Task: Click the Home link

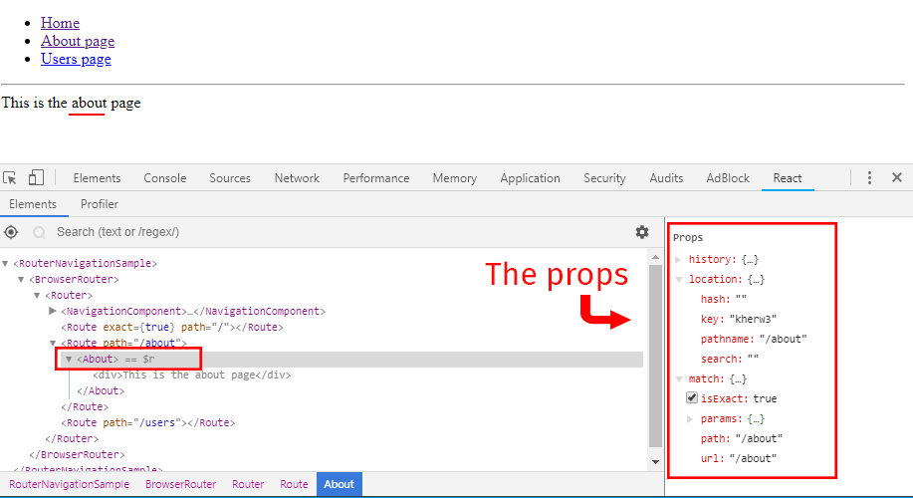Action: pyautogui.click(x=60, y=23)
